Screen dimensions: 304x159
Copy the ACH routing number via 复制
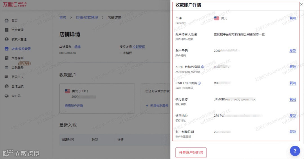tap(293, 67)
